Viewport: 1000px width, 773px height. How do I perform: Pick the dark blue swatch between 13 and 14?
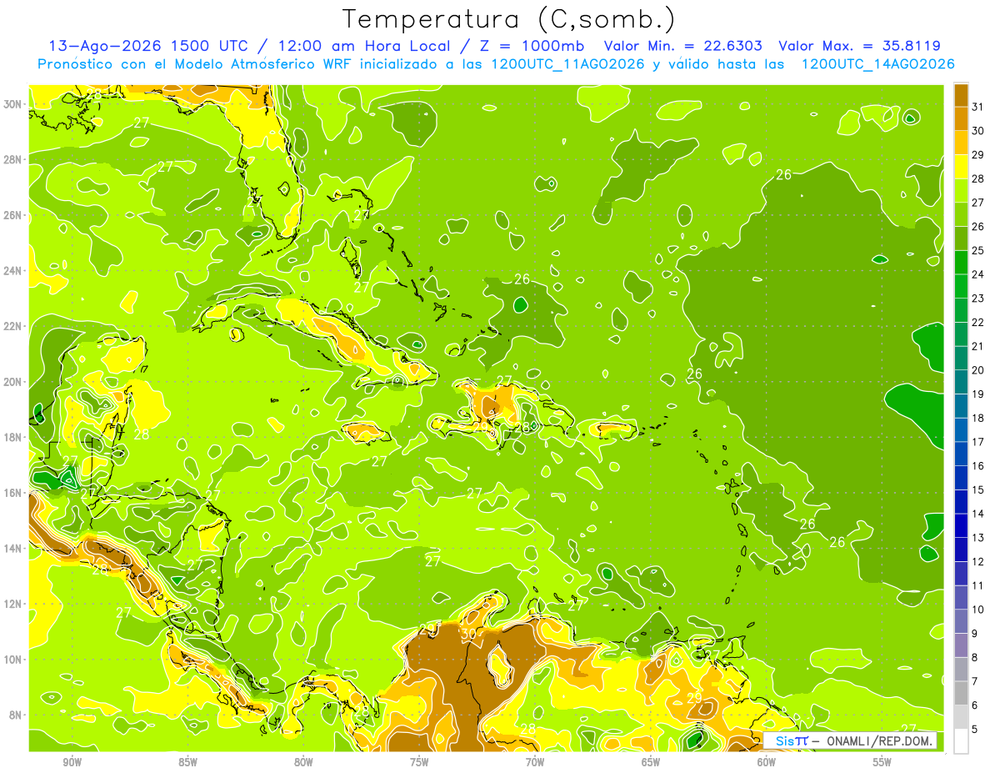coord(961,526)
